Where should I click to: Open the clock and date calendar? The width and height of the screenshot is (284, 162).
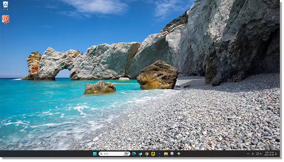pyautogui.click(x=269, y=154)
